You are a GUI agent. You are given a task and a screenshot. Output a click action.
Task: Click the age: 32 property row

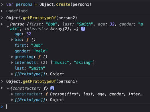pos(23,34)
